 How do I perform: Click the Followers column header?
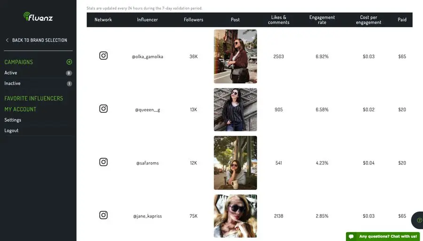pyautogui.click(x=193, y=20)
